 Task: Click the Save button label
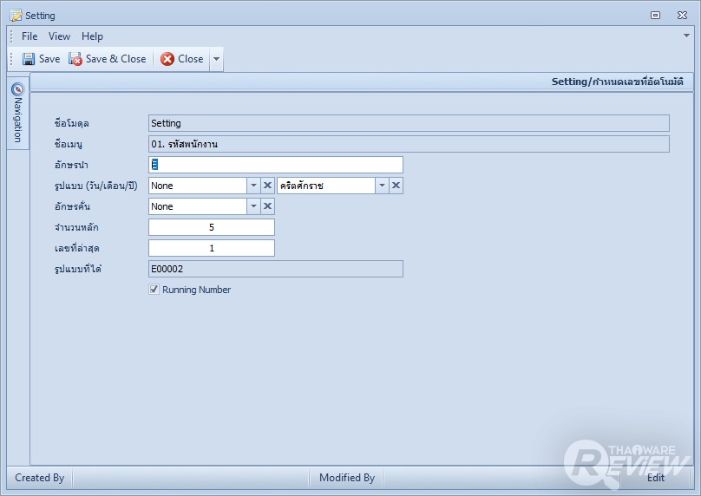pyautogui.click(x=49, y=59)
